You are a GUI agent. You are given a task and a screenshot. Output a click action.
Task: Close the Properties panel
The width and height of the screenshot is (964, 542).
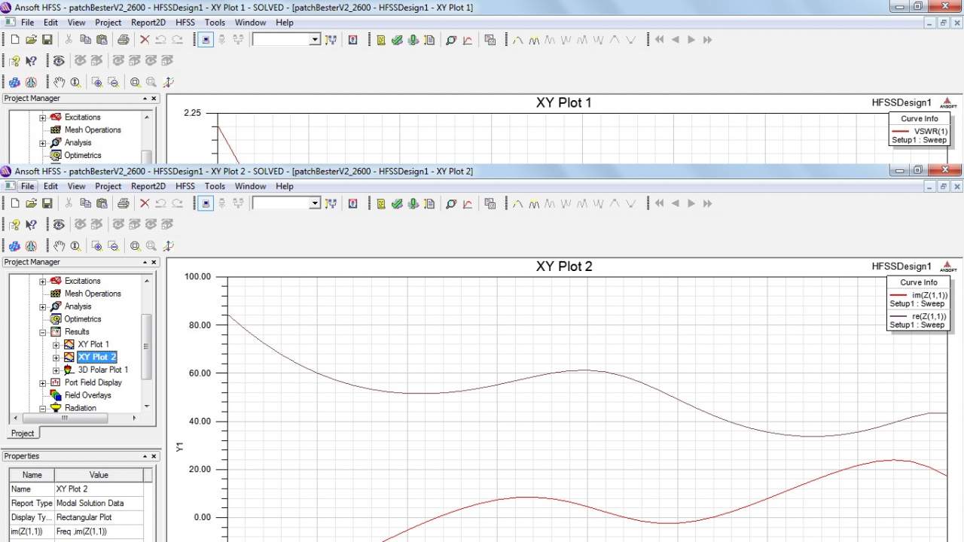154,456
